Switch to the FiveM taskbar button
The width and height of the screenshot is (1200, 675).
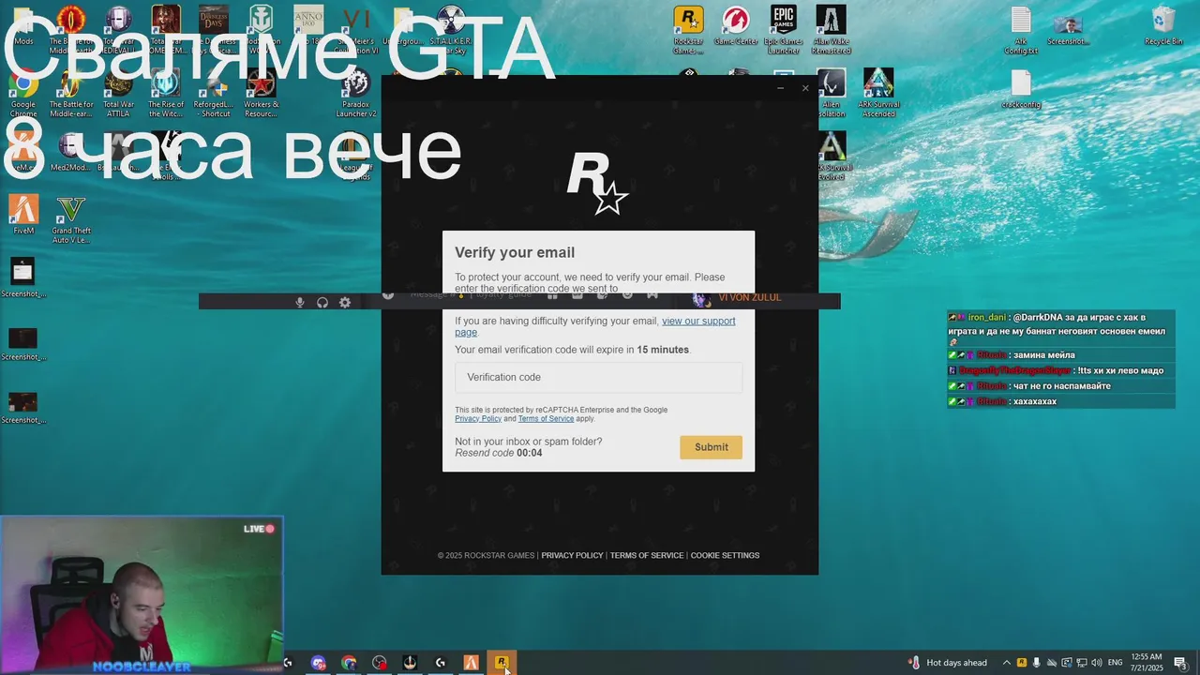(x=471, y=663)
